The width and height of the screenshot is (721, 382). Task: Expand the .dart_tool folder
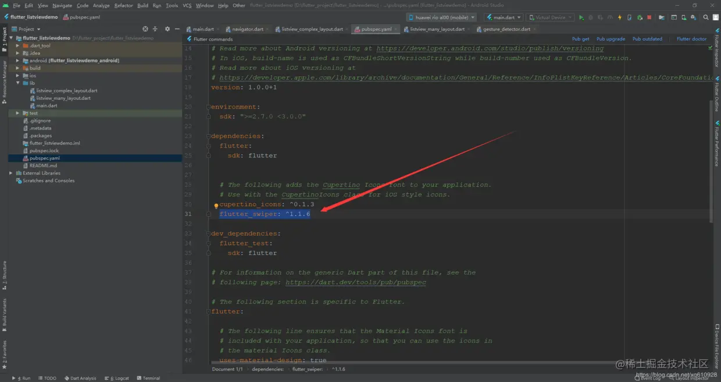click(18, 45)
